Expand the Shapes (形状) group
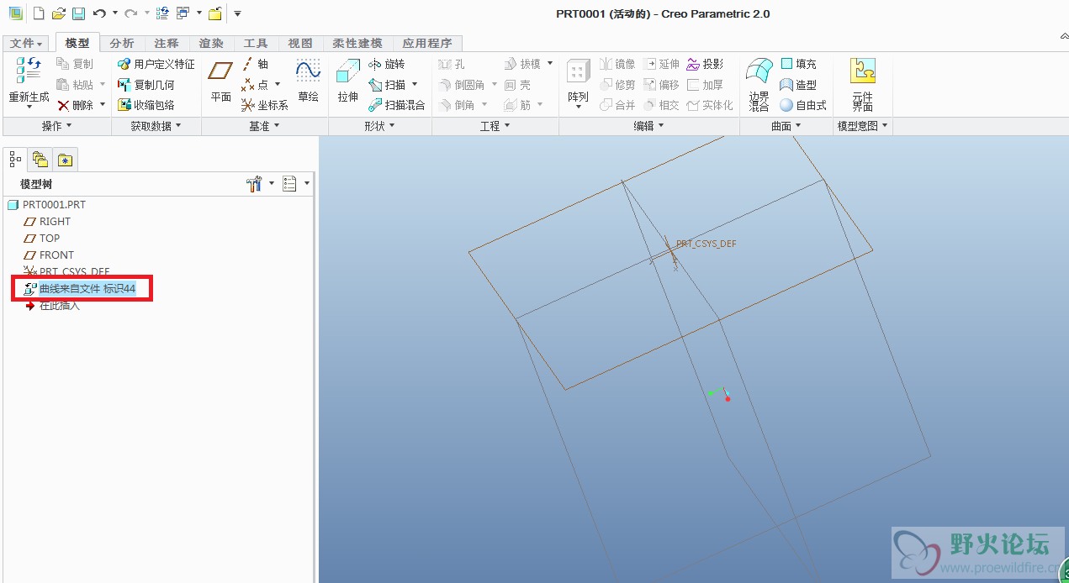Viewport: 1069px width, 583px height. click(380, 126)
